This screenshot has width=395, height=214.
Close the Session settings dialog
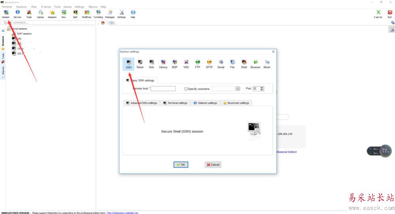(x=273, y=51)
